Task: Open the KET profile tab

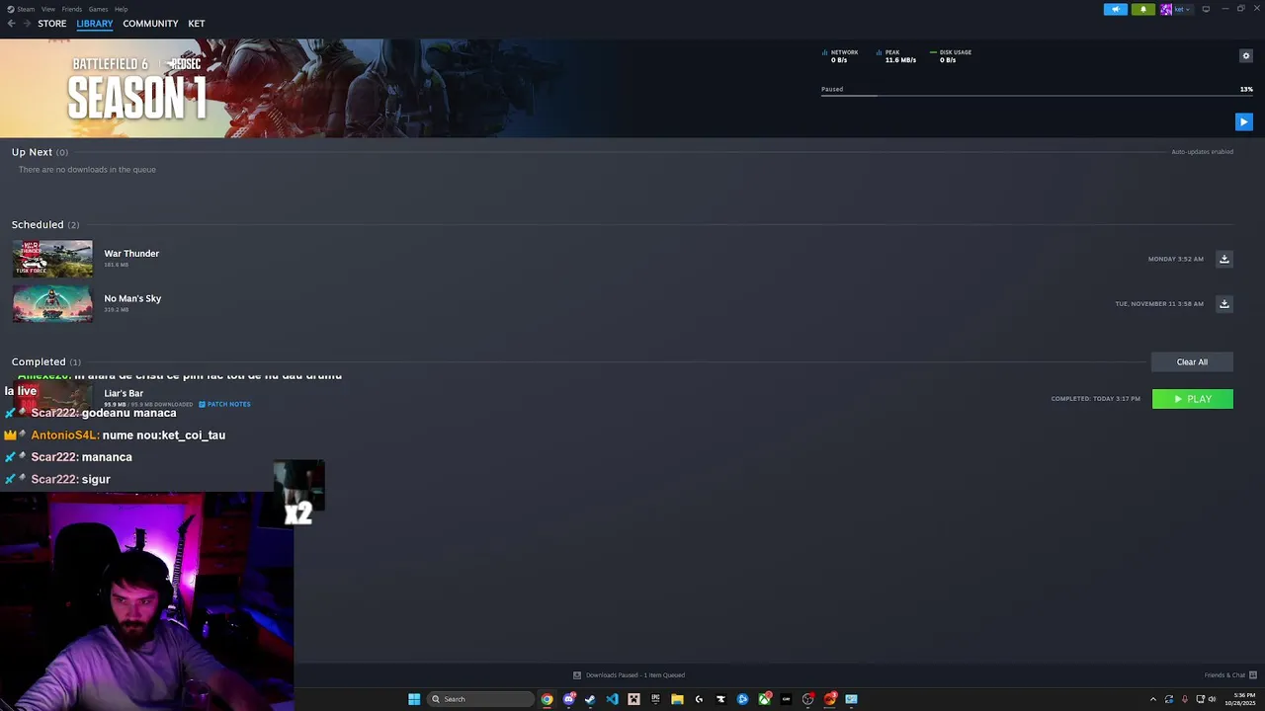Action: (197, 24)
